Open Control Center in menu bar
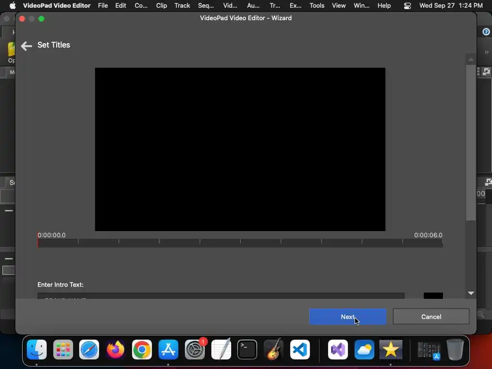 (x=407, y=6)
